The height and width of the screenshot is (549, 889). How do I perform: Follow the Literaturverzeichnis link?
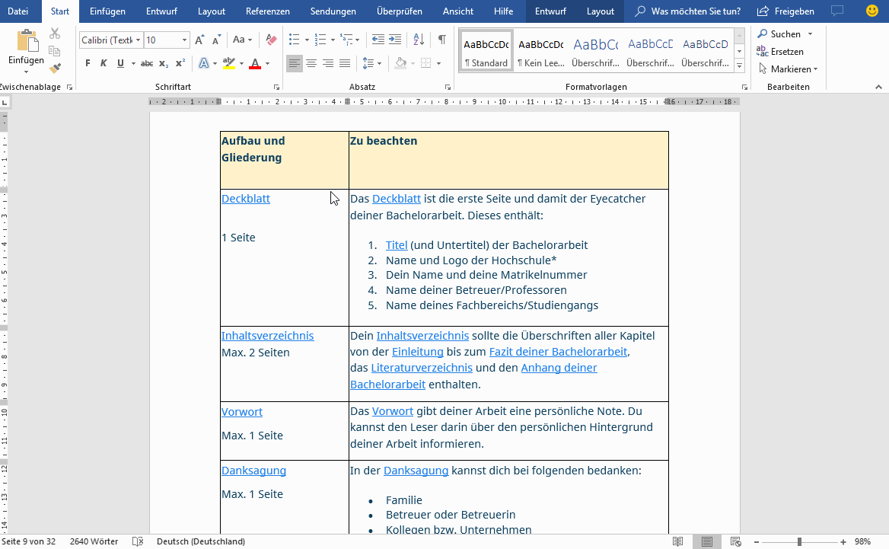[x=422, y=368]
